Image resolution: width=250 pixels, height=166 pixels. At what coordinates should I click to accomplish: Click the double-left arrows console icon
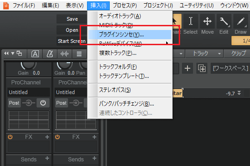6,53
